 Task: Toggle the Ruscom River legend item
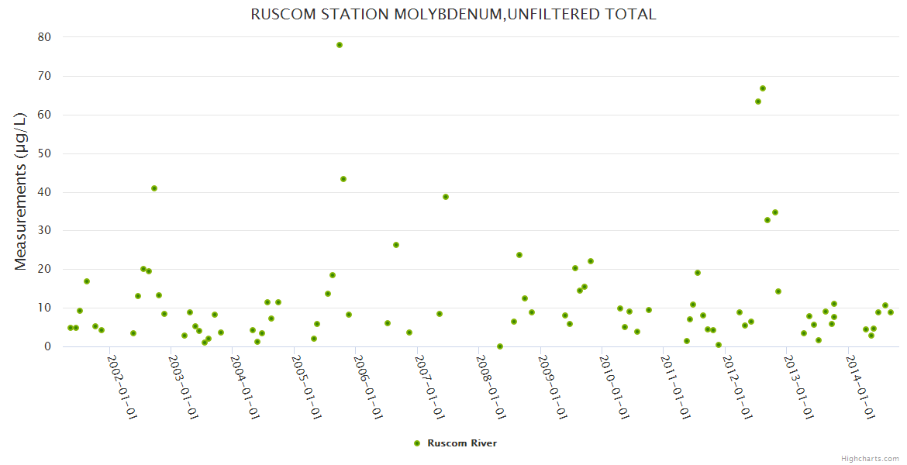(461, 443)
